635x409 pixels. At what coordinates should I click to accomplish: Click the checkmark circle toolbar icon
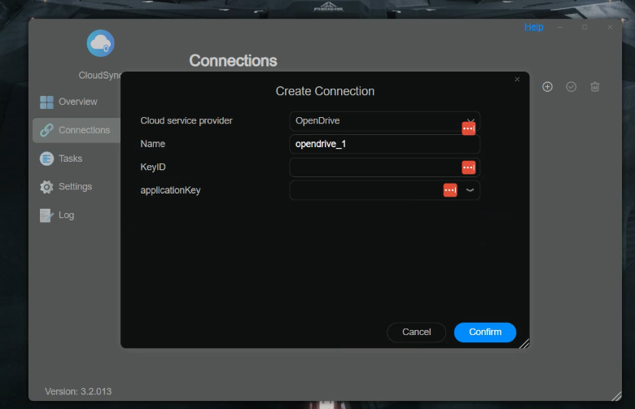tap(571, 87)
